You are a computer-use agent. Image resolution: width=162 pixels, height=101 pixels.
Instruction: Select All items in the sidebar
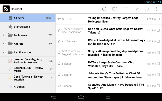tap(28, 18)
